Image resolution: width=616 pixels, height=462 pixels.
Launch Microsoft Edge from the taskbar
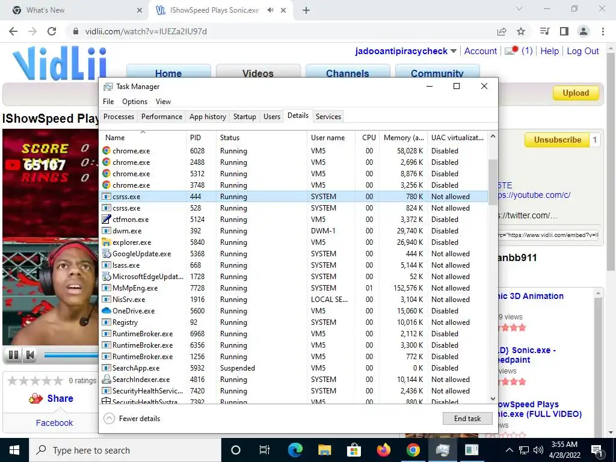coord(295,450)
